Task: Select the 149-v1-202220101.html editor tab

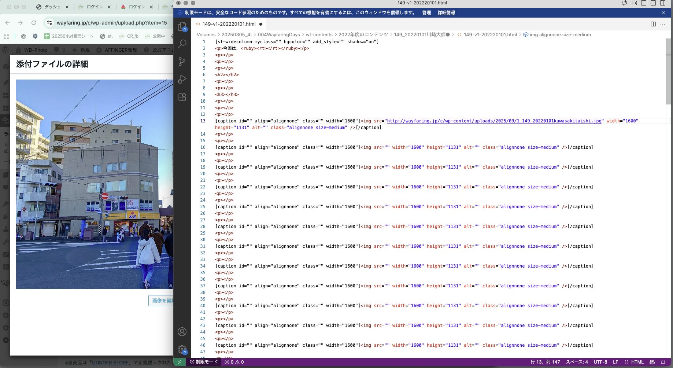Action: coord(229,24)
